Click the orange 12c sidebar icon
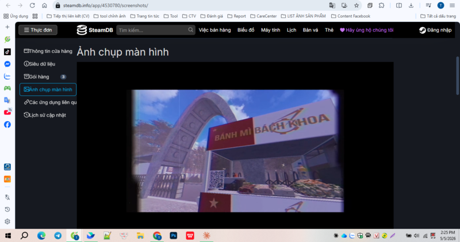460x242 pixels. (x=7, y=179)
